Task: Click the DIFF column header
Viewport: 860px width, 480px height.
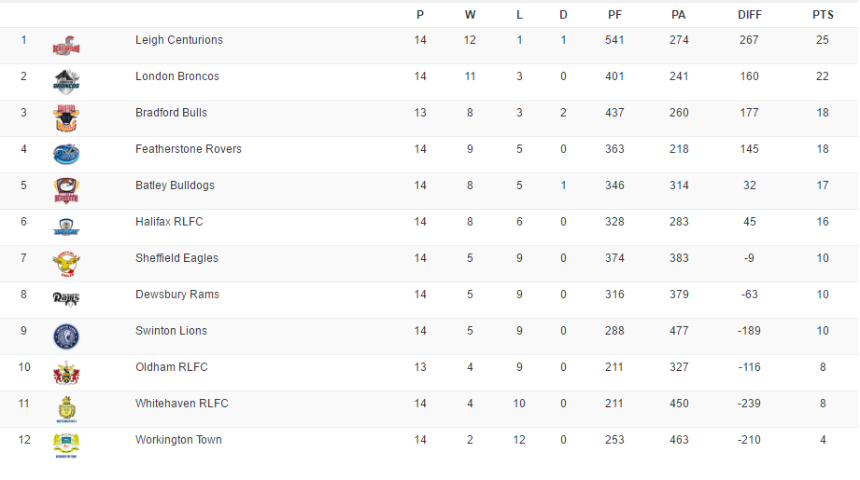Action: click(x=749, y=15)
